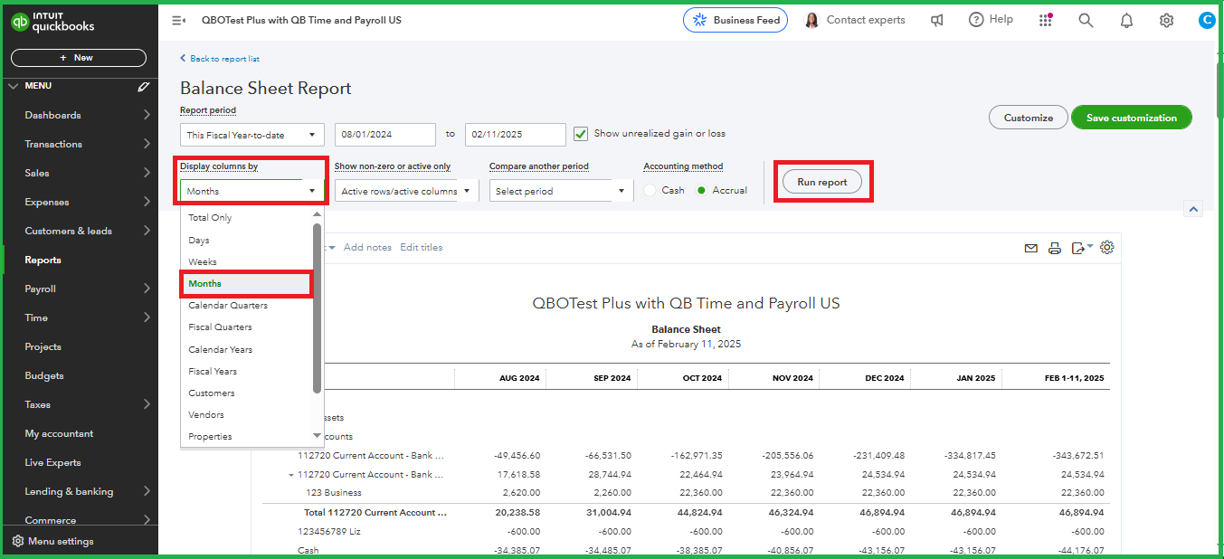Select the Cash accounting method
This screenshot has width=1224, height=559.
pos(650,191)
